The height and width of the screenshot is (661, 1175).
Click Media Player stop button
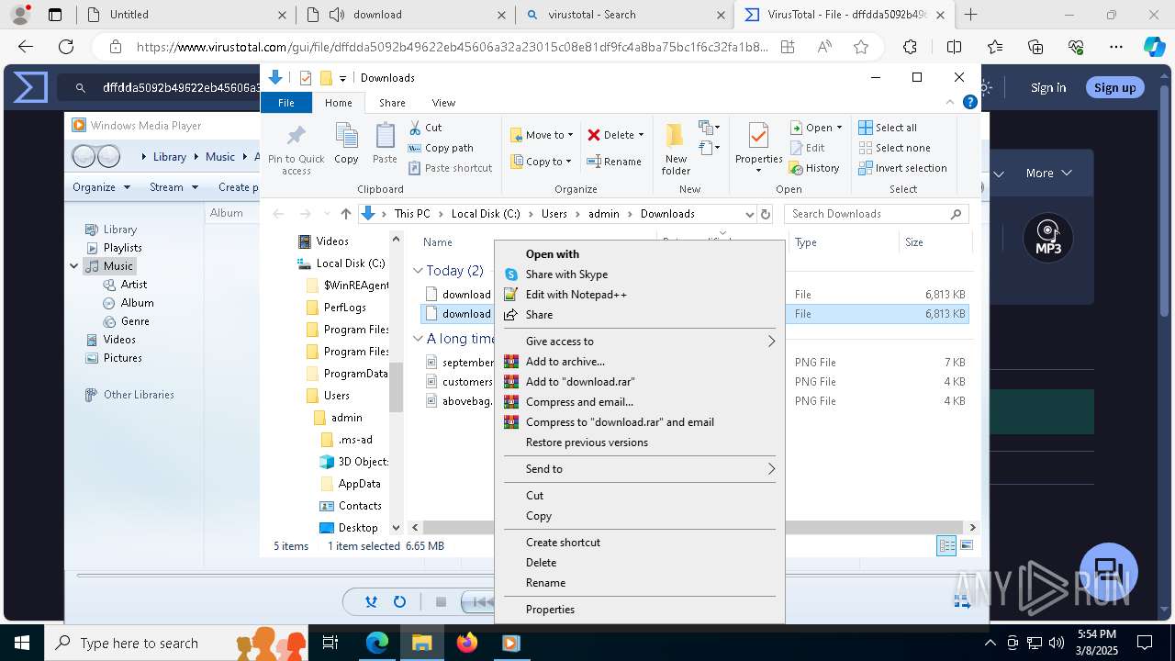click(x=441, y=602)
